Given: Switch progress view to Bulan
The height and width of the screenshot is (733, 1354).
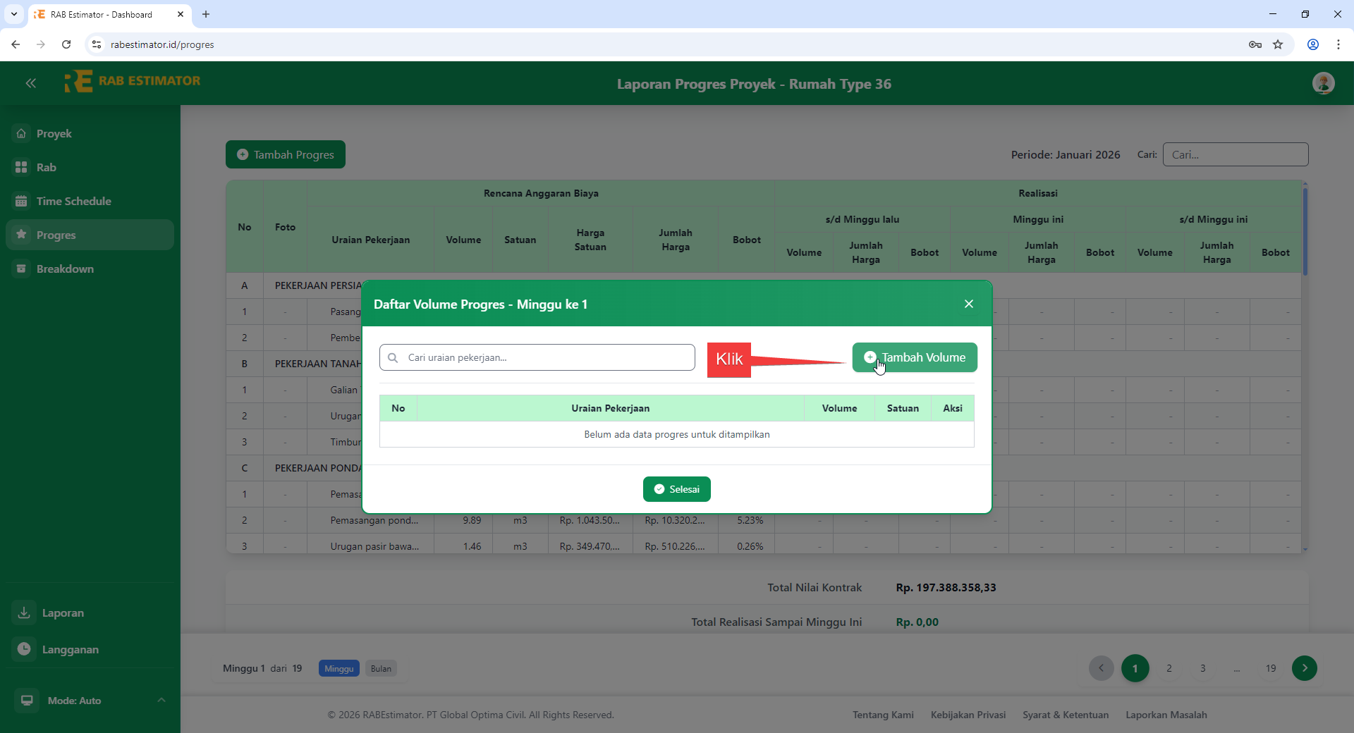Looking at the screenshot, I should click(x=381, y=668).
